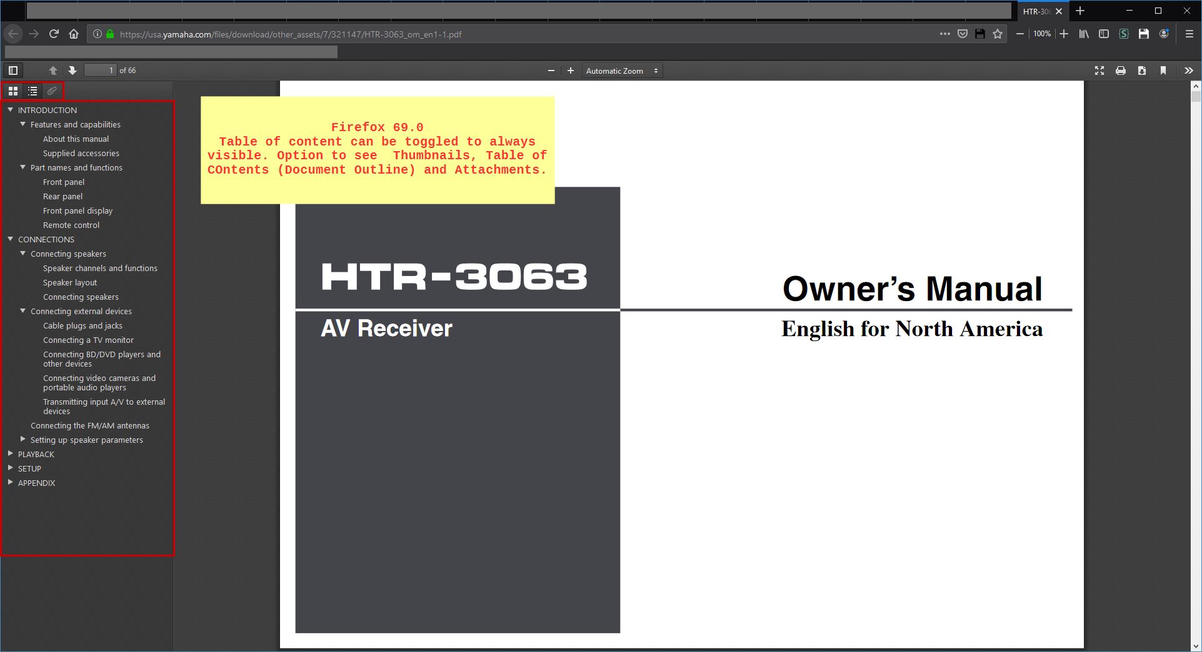This screenshot has width=1202, height=652.
Task: Click the page number input field
Action: 100,70
